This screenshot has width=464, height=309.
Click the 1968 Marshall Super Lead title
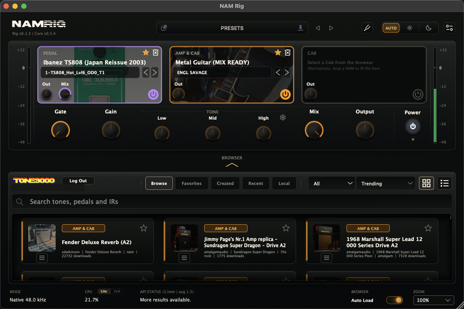(x=384, y=242)
